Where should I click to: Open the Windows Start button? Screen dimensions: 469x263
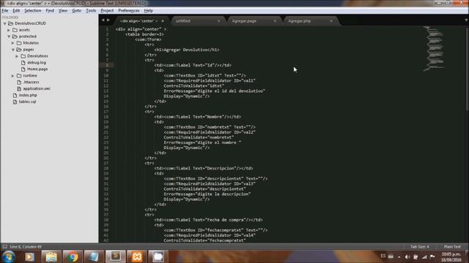pos(9,256)
